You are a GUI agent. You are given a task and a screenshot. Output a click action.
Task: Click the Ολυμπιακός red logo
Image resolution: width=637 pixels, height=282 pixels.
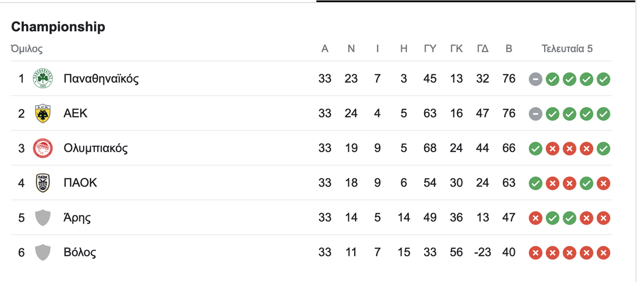coord(42,148)
